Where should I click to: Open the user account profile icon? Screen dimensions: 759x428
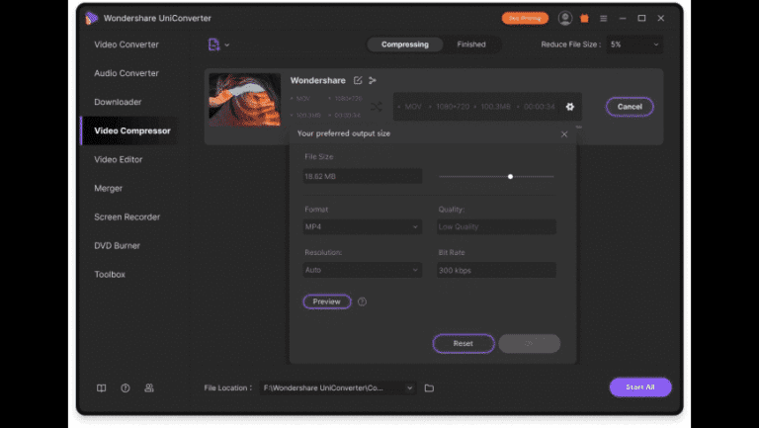pyautogui.click(x=565, y=18)
